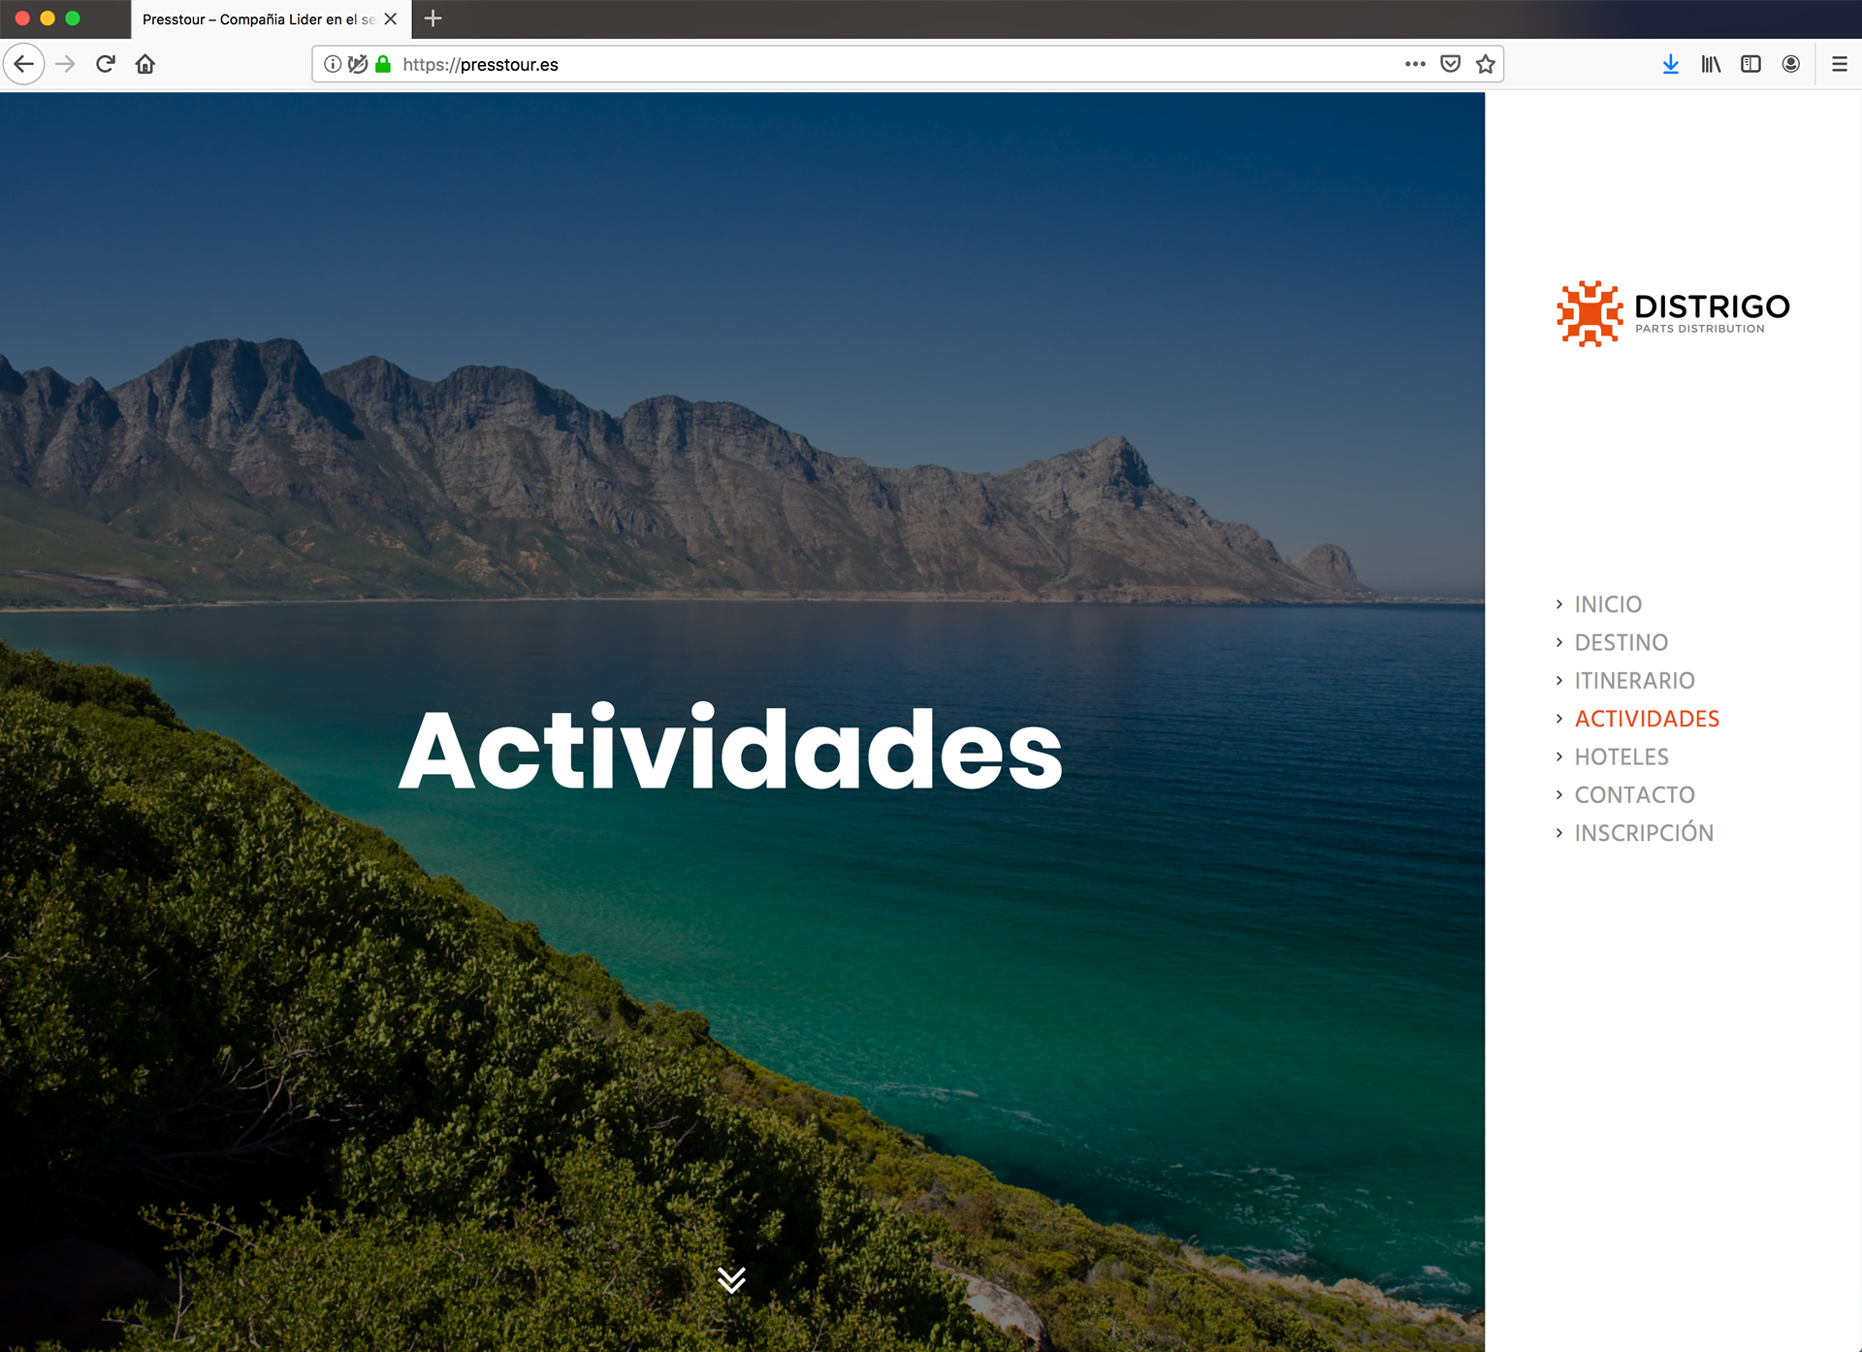Go to ITINERARIO menu item
1862x1352 pixels.
[x=1634, y=681]
